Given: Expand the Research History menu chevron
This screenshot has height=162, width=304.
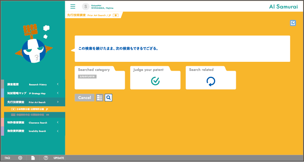Looking at the screenshot, I should tap(58, 84).
